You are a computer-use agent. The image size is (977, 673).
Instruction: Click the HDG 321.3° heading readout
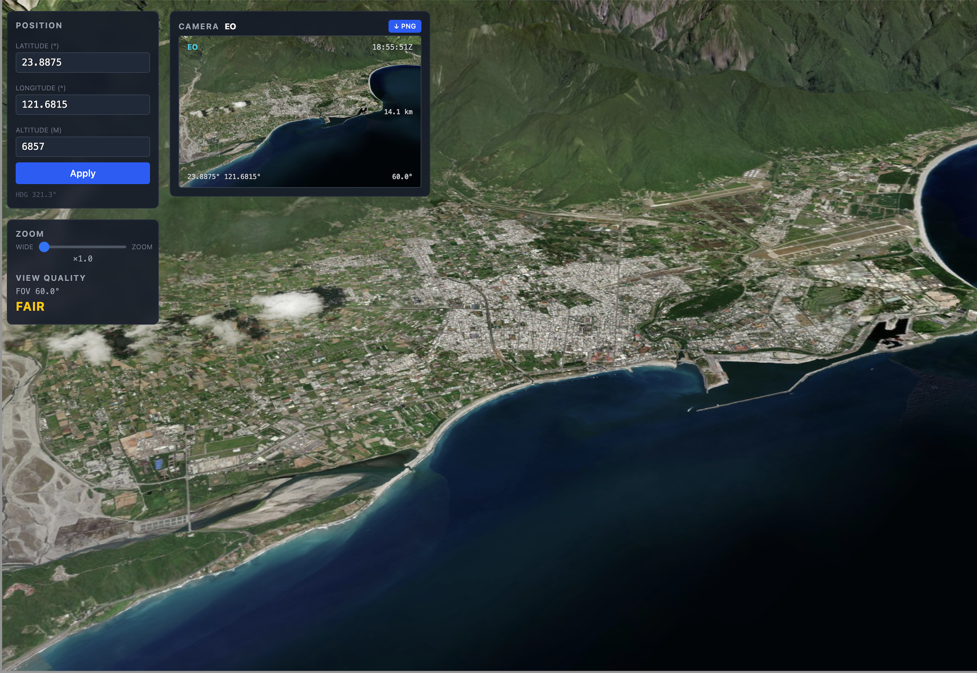[36, 194]
